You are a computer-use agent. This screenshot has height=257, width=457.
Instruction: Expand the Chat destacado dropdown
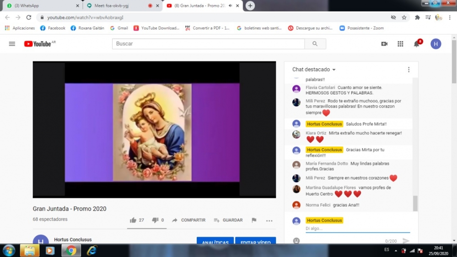tap(314, 70)
